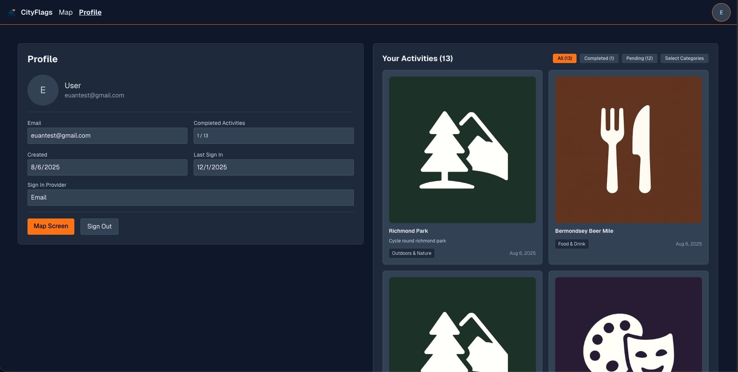Open the user avatar icon in the top right

point(720,12)
